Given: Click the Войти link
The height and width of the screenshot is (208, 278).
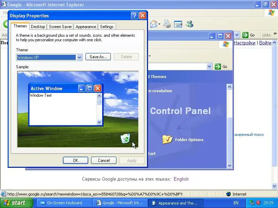Looking at the screenshot, I should (265, 43).
